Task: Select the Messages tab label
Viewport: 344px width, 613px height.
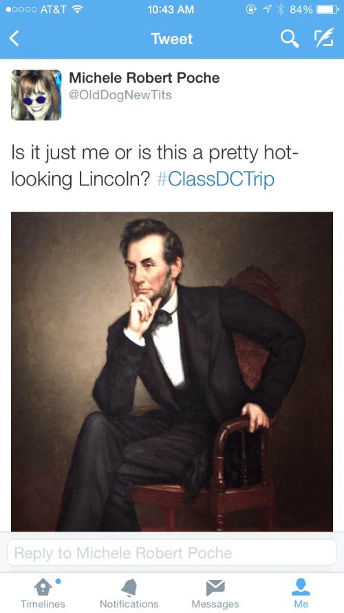Action: [x=215, y=604]
